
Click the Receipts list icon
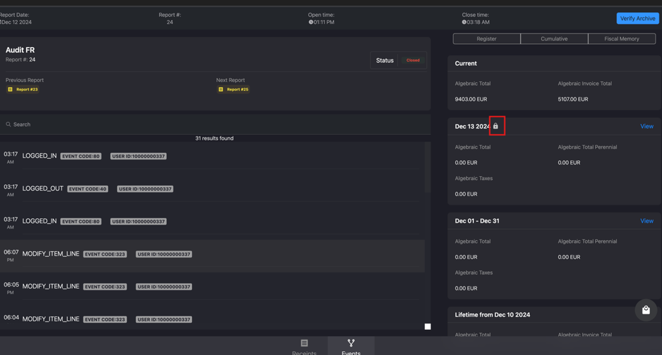coord(304,343)
